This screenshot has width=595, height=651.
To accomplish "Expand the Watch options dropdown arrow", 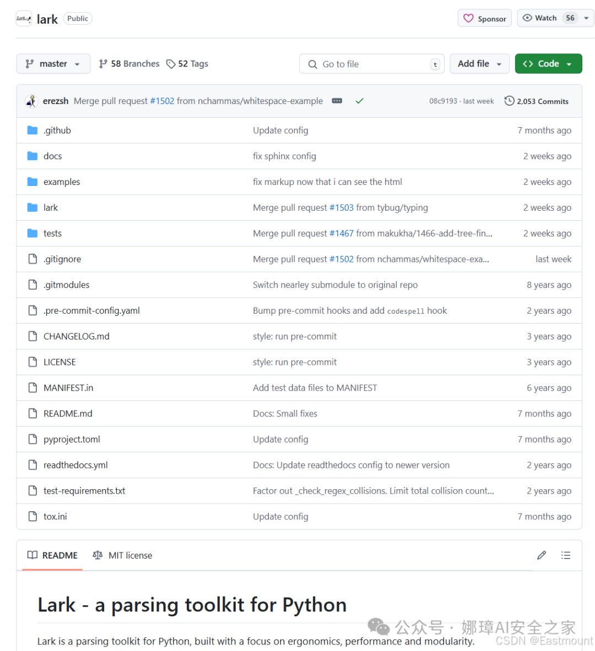I will [586, 18].
